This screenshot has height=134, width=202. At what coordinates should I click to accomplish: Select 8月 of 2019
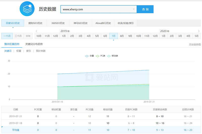point(122,36)
